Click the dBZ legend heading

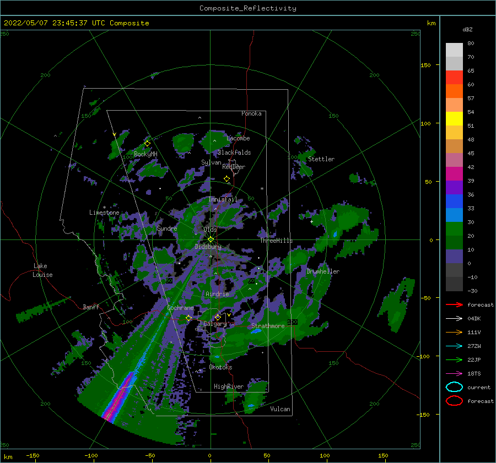tap(467, 29)
